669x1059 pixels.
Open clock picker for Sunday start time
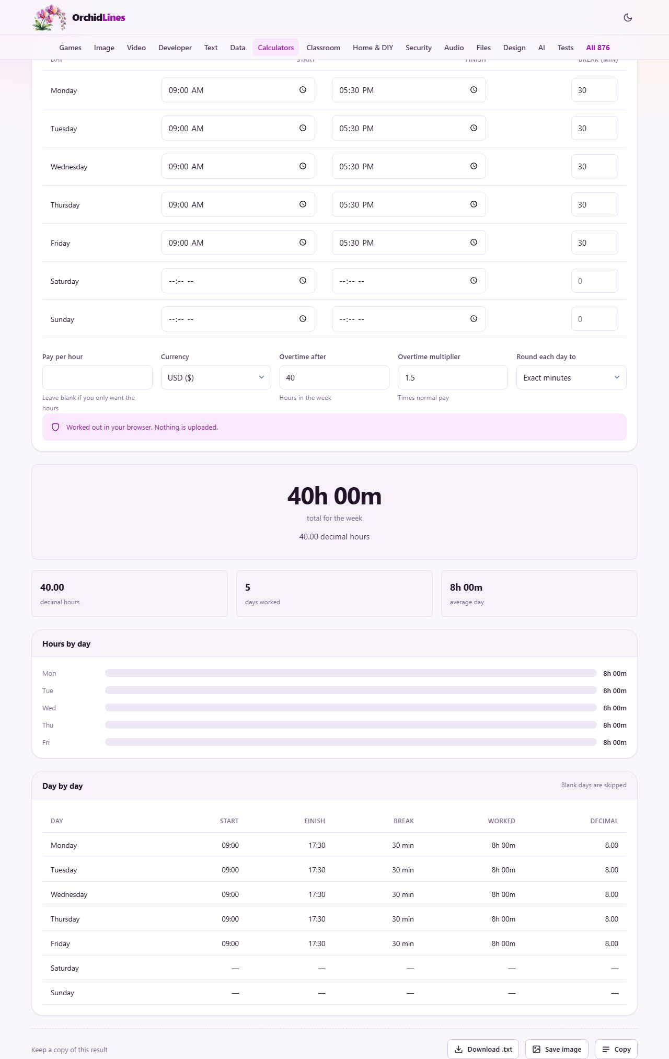click(303, 319)
